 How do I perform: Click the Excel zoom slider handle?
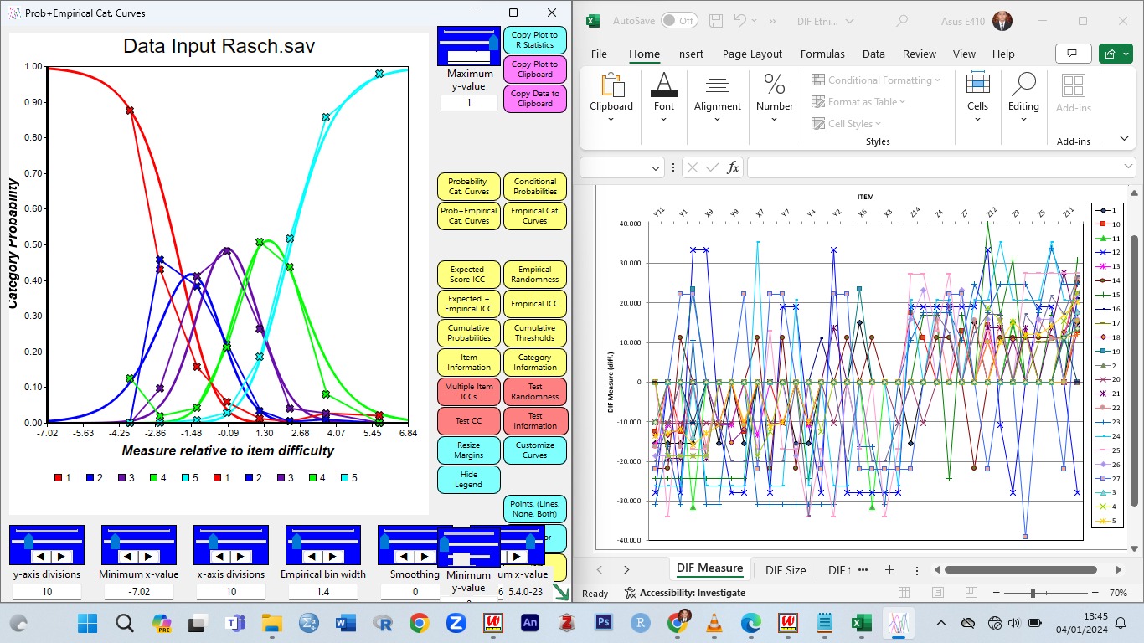1033,593
